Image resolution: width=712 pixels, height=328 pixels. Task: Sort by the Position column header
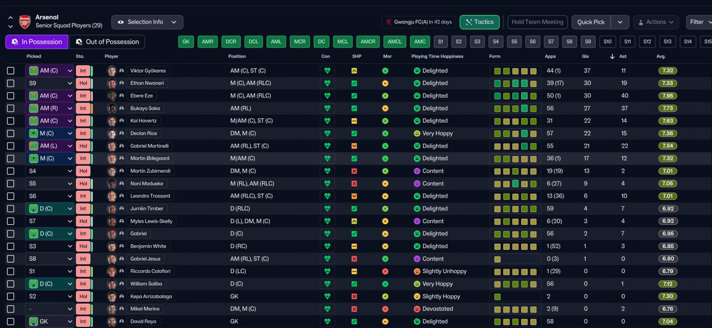pos(237,57)
